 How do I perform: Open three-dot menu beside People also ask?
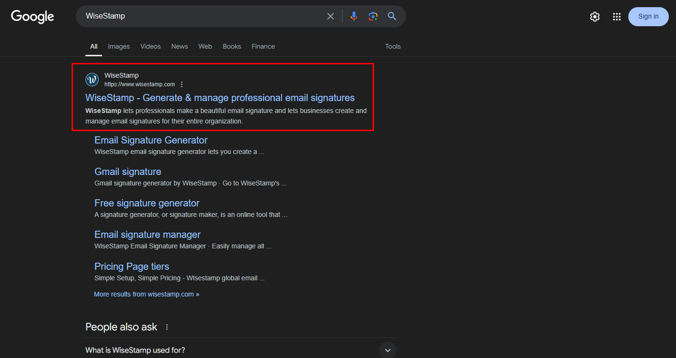click(x=167, y=327)
